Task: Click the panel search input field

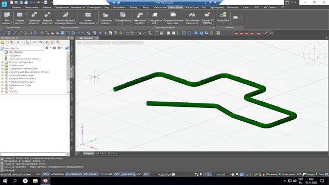Action: pos(33,154)
